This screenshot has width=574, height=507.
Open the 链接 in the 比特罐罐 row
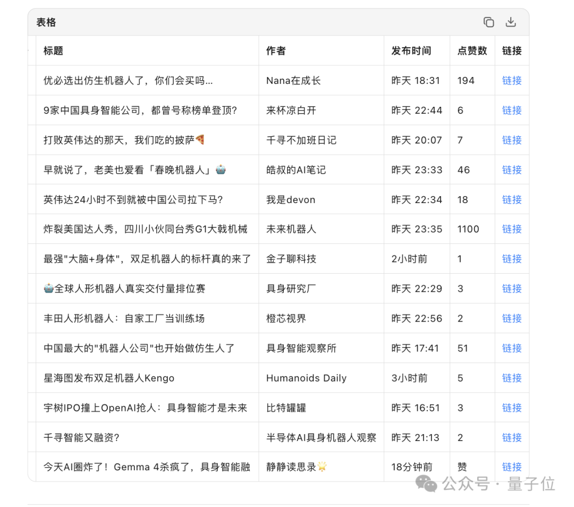512,408
